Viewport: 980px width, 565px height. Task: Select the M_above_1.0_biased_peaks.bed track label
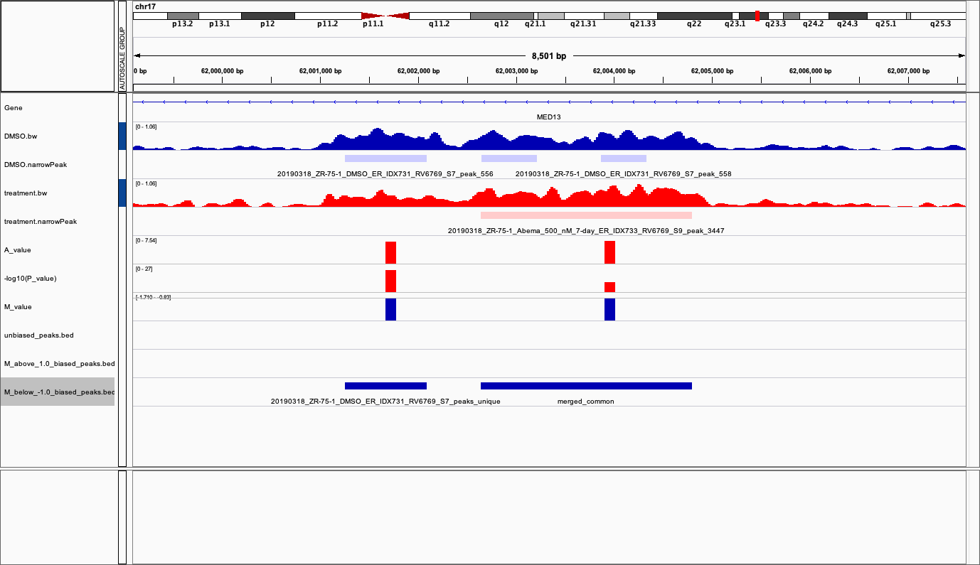pos(59,363)
